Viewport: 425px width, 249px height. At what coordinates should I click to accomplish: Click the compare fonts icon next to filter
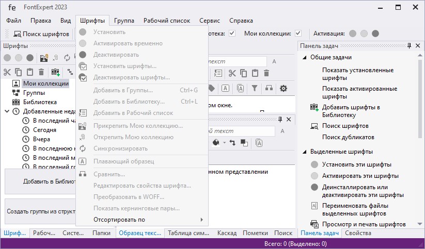tap(269, 88)
